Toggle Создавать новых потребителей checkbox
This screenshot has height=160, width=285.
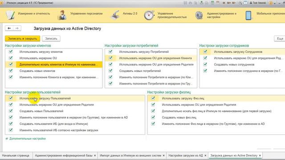(x=110, y=71)
